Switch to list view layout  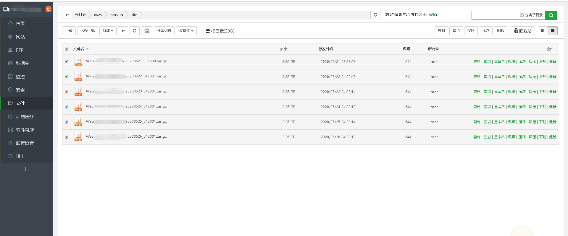coord(553,31)
